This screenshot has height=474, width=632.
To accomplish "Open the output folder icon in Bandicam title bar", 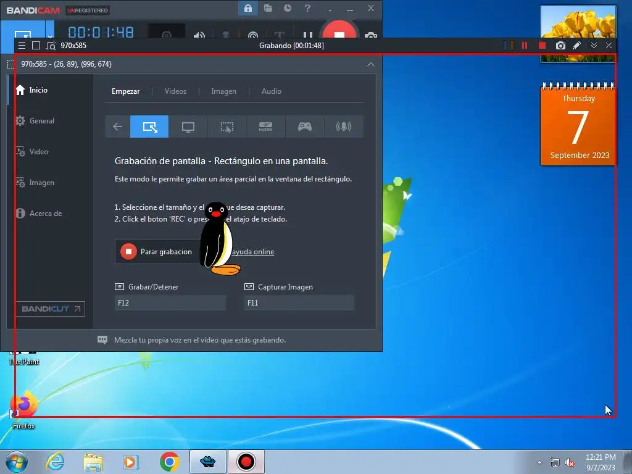I will [268, 9].
